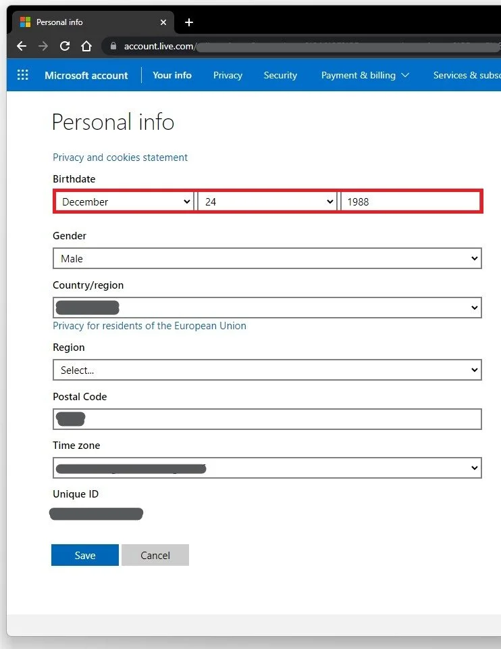Open the birth day dropdown showing 24
This screenshot has height=649, width=501.
pyautogui.click(x=267, y=201)
